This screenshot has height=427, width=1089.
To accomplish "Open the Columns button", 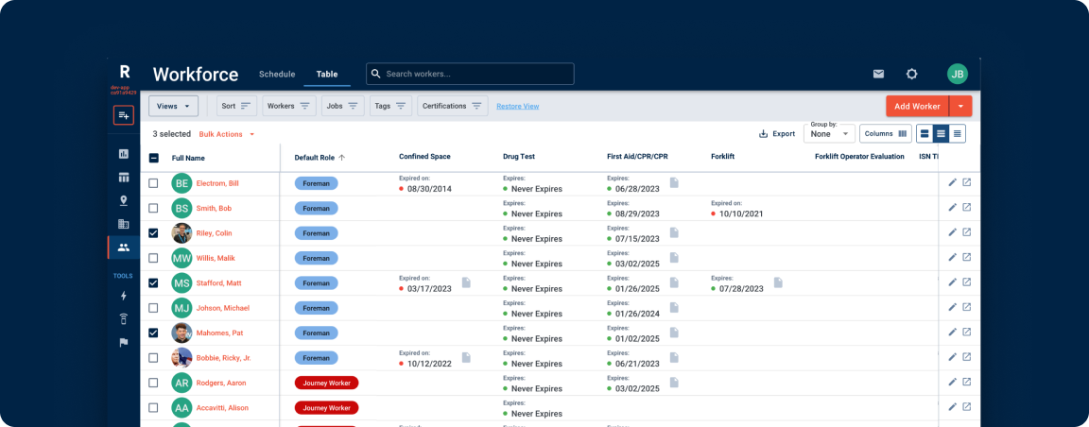I will pos(886,133).
